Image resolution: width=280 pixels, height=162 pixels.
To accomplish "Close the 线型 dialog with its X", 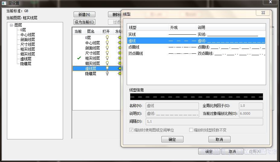I will pos(263,13).
